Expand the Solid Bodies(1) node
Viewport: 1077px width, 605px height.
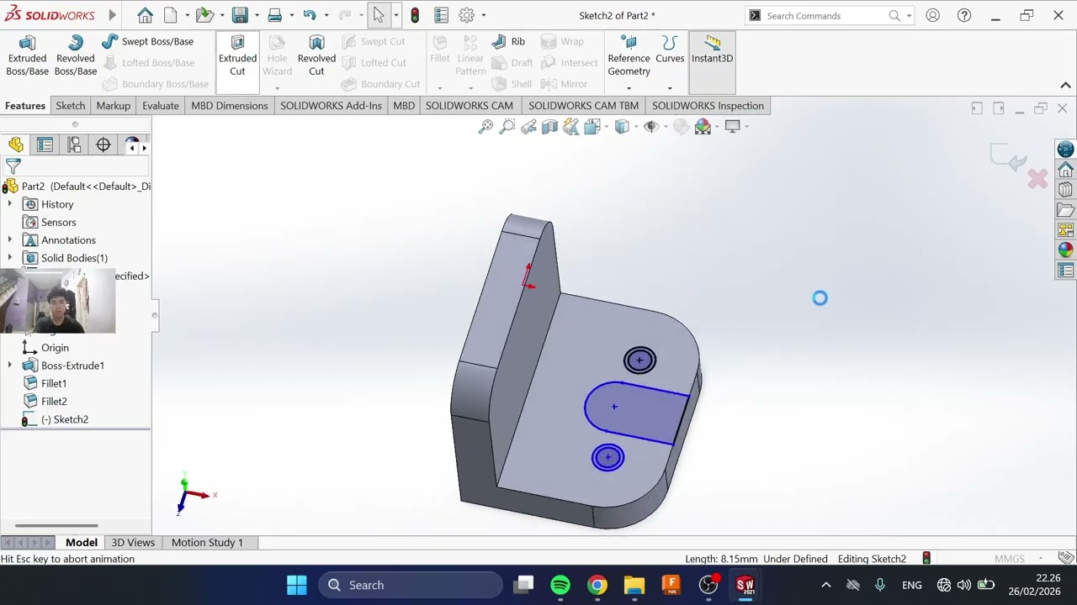tap(10, 258)
